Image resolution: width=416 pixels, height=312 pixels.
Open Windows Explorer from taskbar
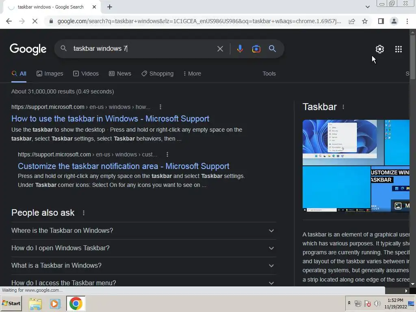tap(35, 304)
